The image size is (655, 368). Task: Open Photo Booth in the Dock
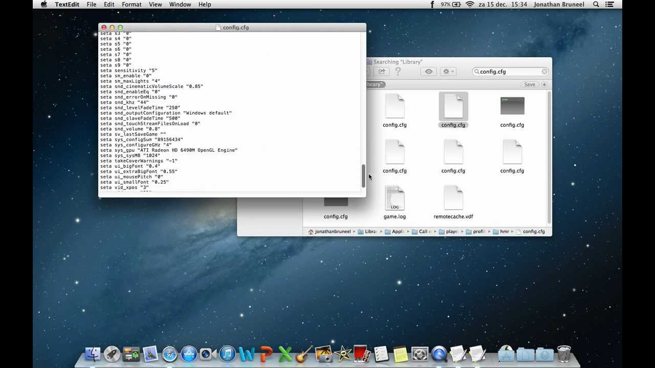pos(361,354)
